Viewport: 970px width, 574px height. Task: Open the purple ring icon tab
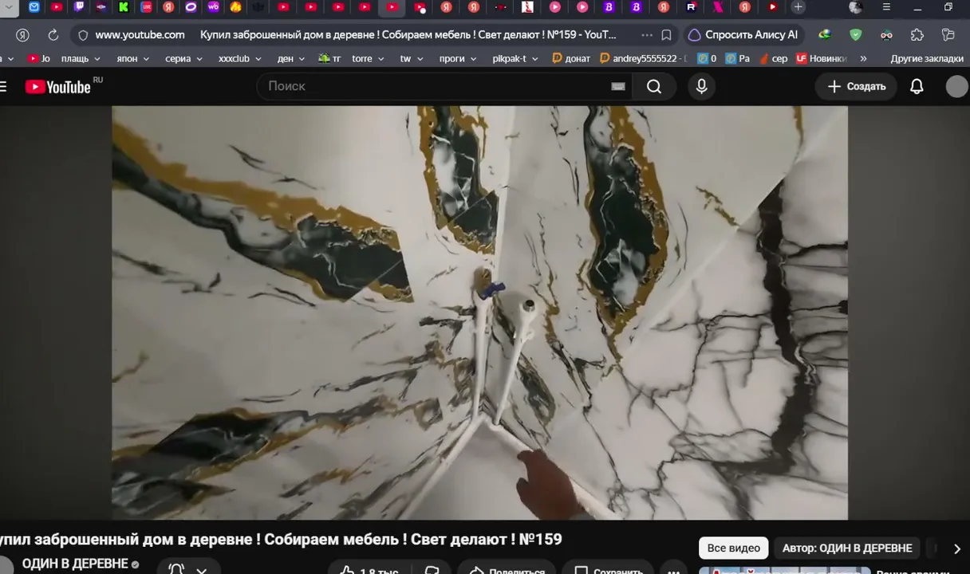(x=191, y=7)
